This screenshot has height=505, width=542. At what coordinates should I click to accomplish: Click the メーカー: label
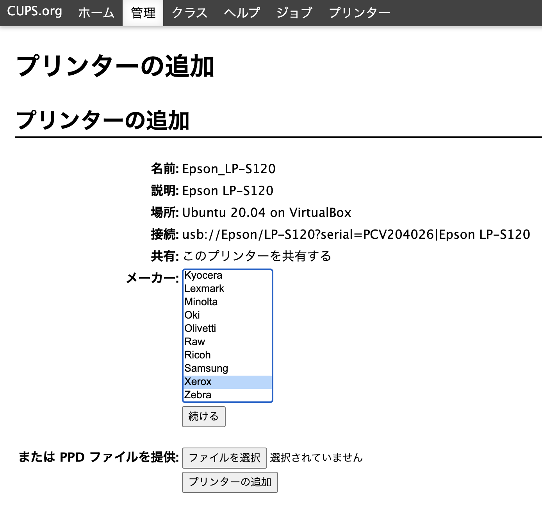(152, 278)
